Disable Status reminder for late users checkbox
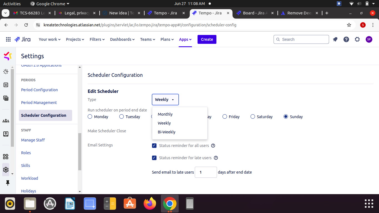The height and width of the screenshot is (213, 379). click(154, 158)
